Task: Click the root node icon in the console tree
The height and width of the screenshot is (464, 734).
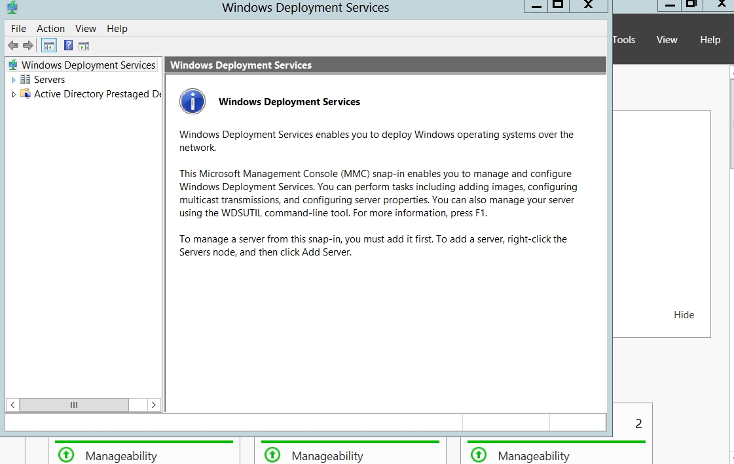Action: 13,65
